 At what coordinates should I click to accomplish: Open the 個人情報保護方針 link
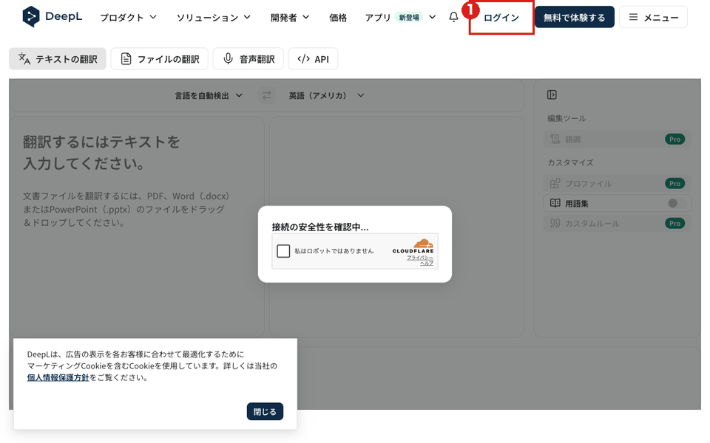point(58,377)
